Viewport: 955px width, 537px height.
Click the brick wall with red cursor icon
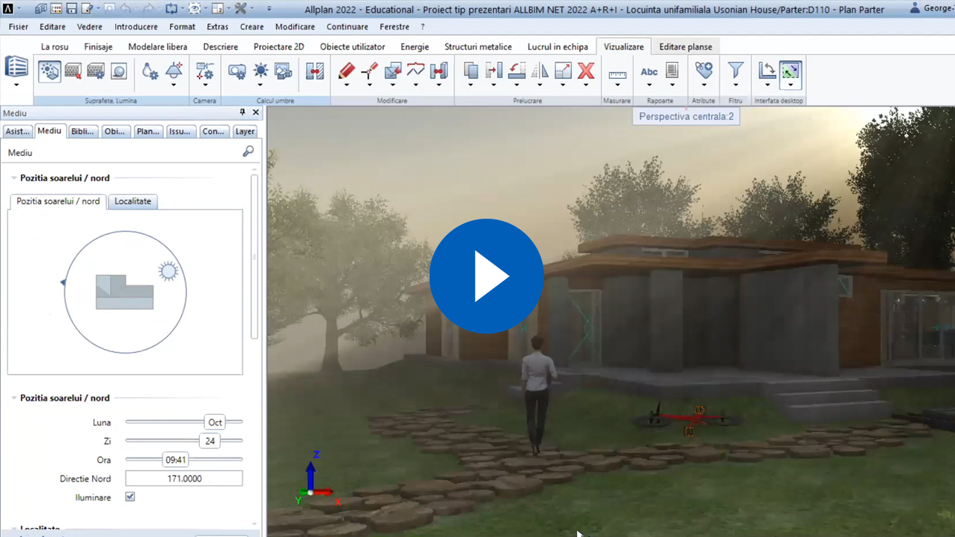click(73, 71)
